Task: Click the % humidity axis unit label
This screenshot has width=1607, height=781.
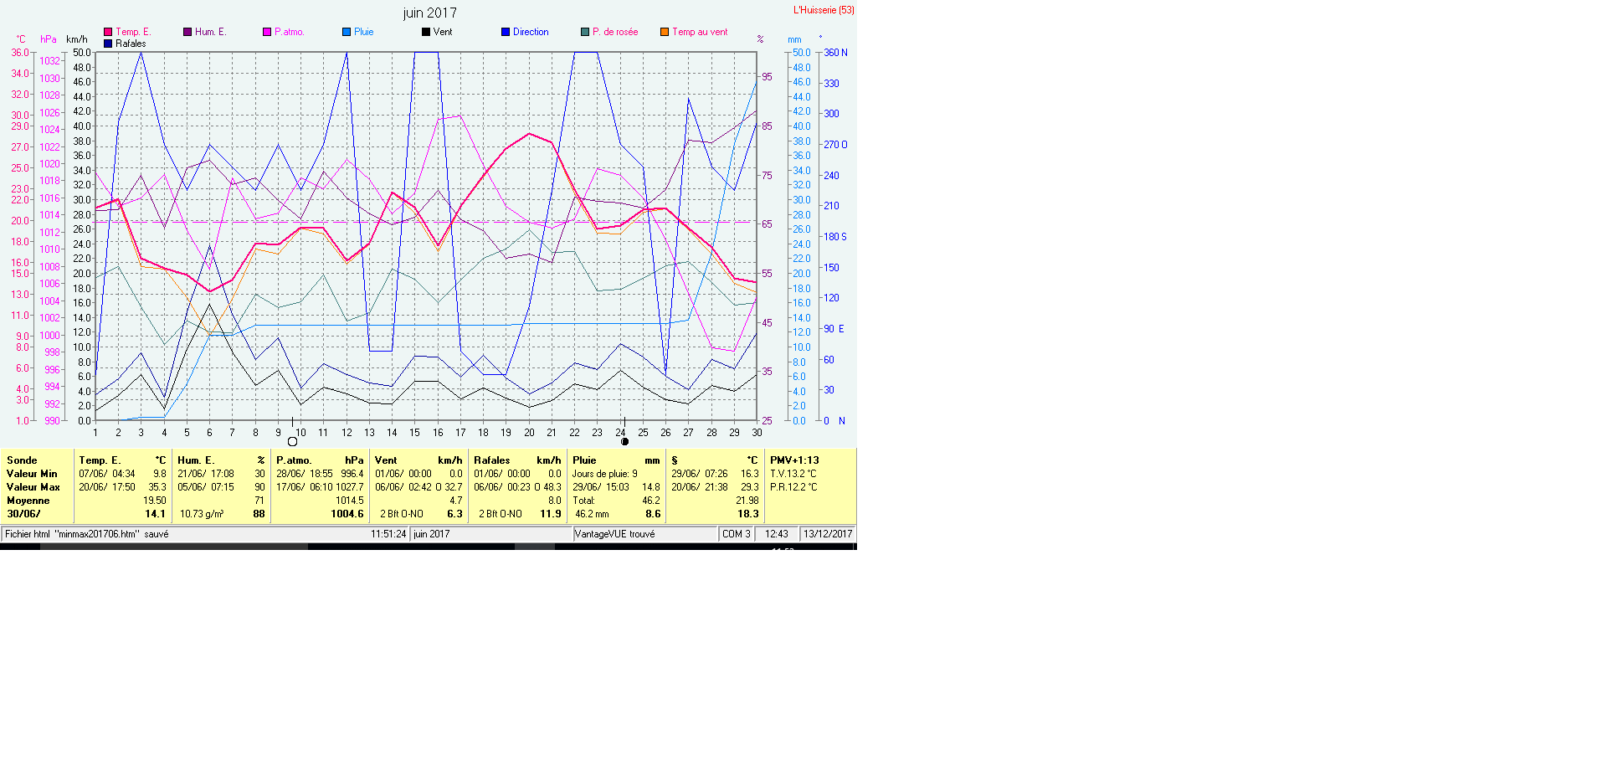Action: tap(760, 39)
